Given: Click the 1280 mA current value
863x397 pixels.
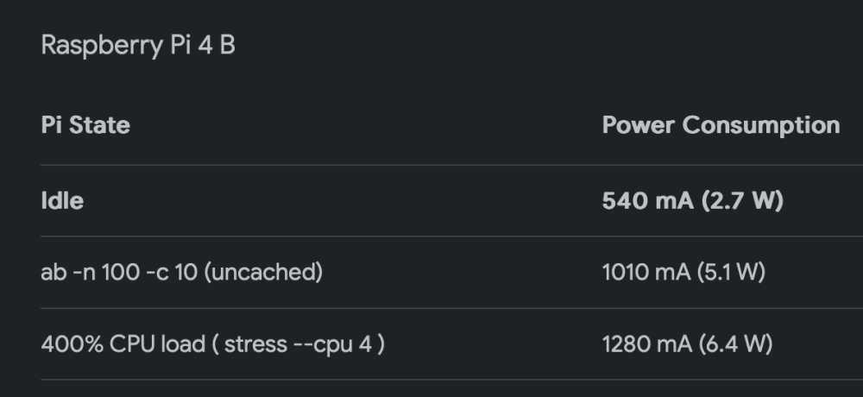Looking at the screenshot, I should tap(646, 344).
